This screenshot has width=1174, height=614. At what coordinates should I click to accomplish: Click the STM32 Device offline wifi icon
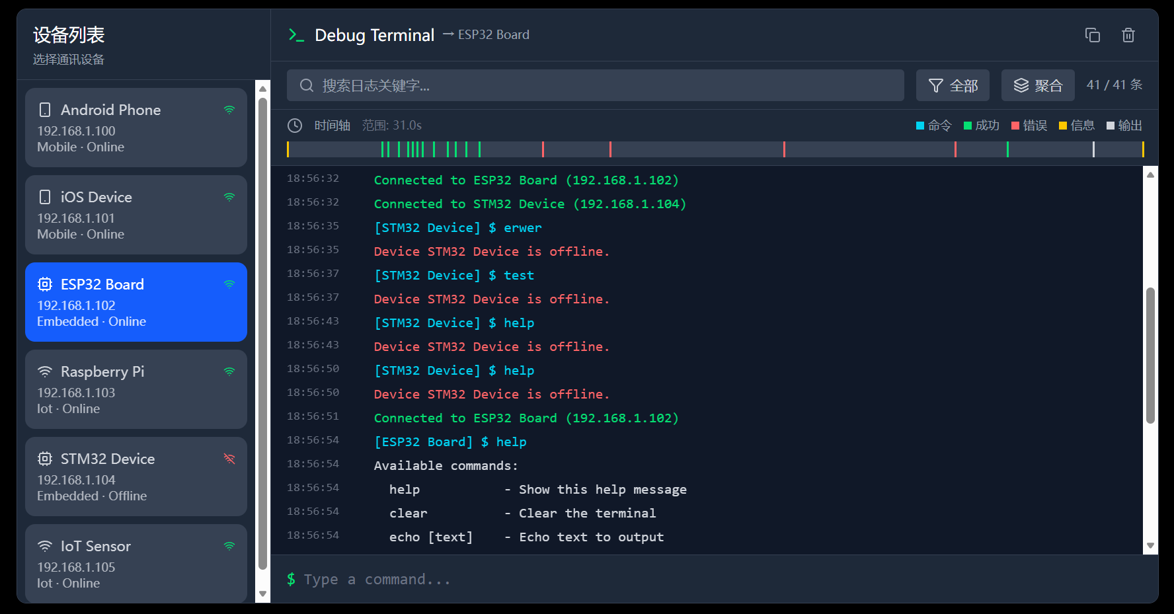(x=229, y=459)
